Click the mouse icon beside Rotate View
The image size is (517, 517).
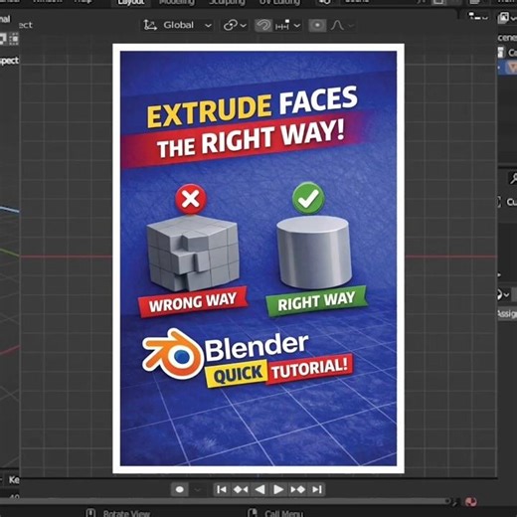(90, 513)
